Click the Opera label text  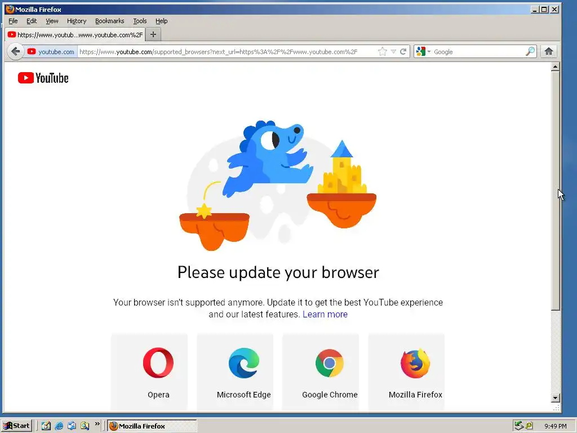click(158, 395)
